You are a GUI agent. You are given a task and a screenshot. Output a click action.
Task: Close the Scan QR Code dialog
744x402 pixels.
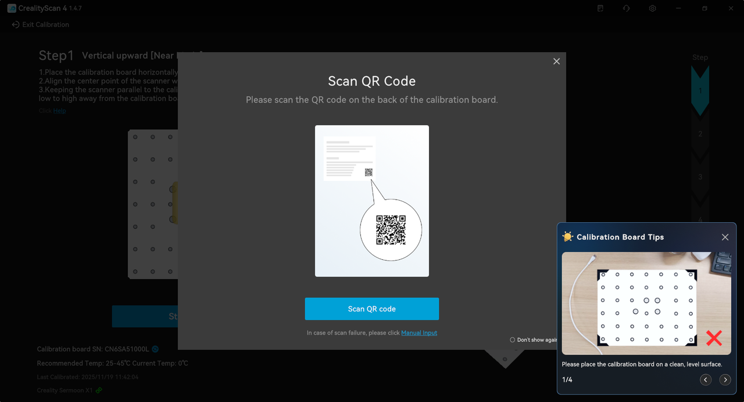coord(556,61)
